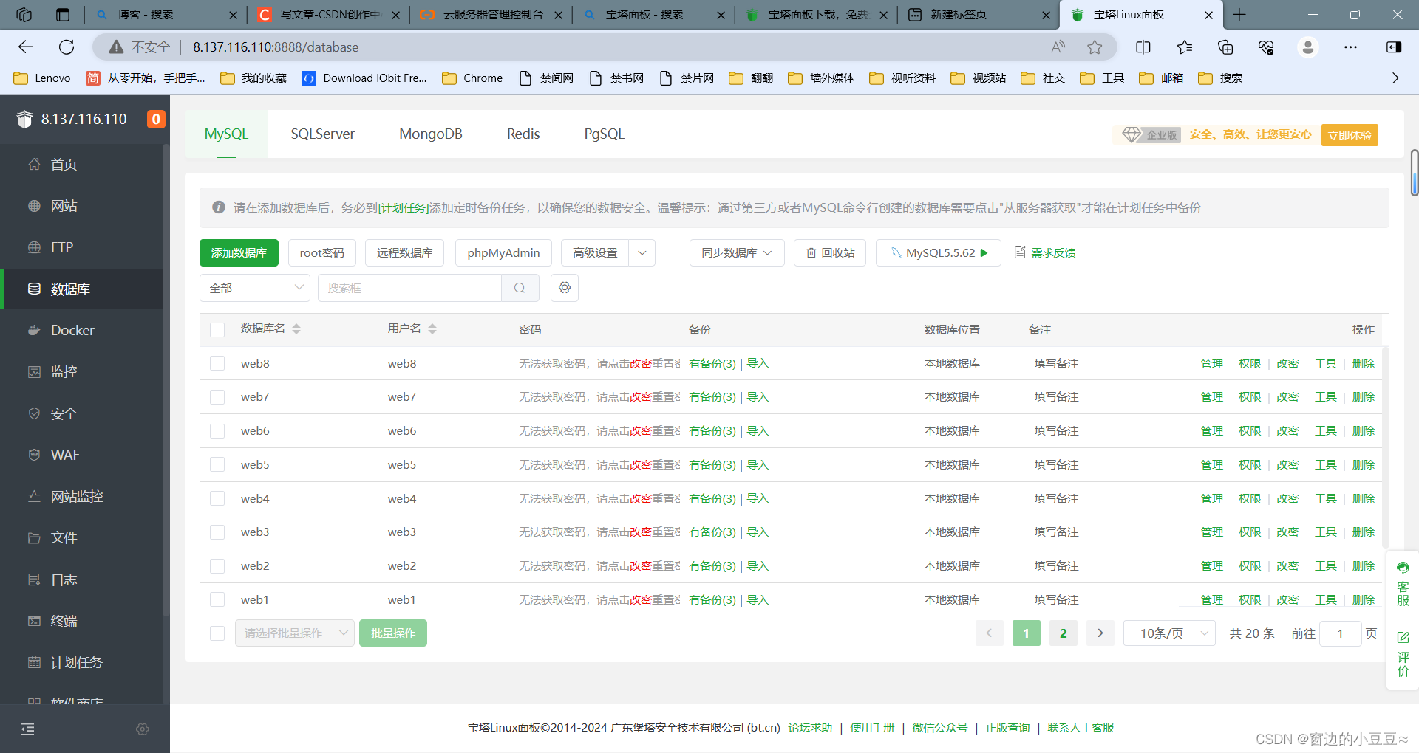This screenshot has width=1419, height=753.
Task: Click the root密码 button
Action: [322, 252]
